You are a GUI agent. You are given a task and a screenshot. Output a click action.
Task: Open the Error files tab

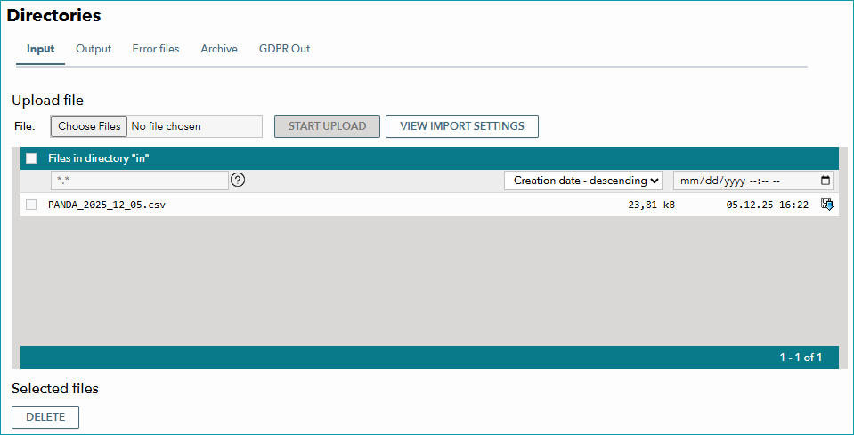(156, 49)
